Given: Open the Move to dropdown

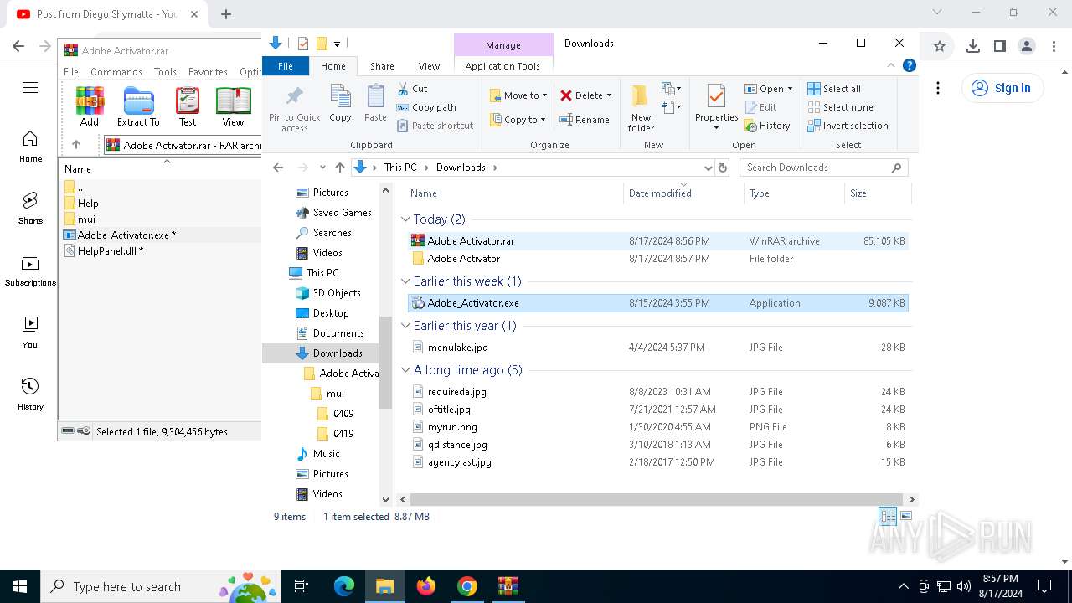Looking at the screenshot, I should tap(518, 95).
